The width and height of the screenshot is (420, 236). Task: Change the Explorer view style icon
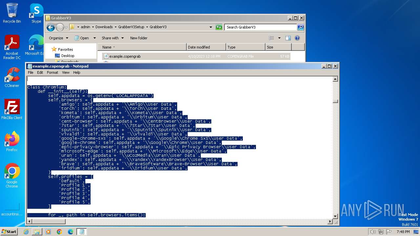click(x=271, y=38)
